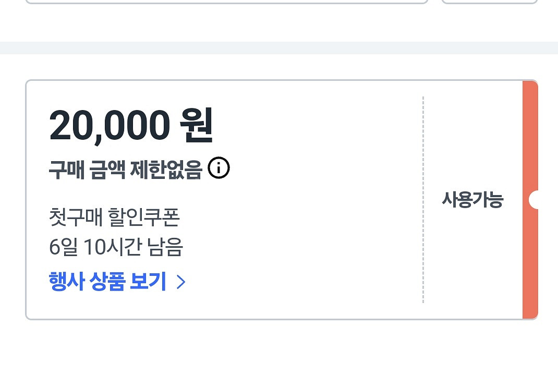558x387 pixels.
Task: Tap white space between top cards and gray band
Action: point(279,23)
